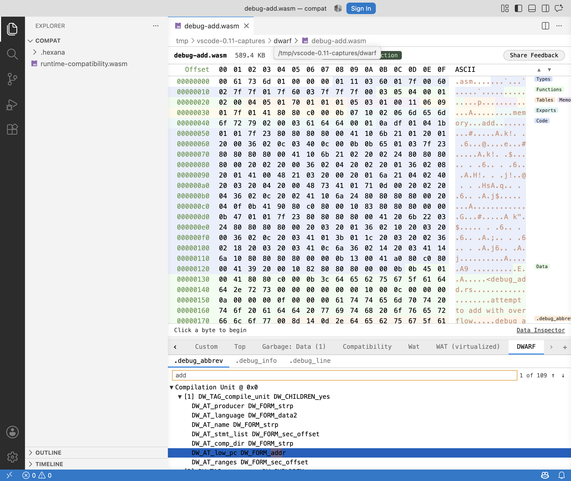571x481 pixels.
Task: Open the Search view icon
Action: click(12, 54)
